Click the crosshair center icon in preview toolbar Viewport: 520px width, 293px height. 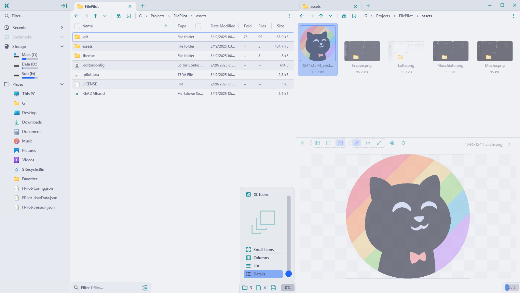point(403,143)
